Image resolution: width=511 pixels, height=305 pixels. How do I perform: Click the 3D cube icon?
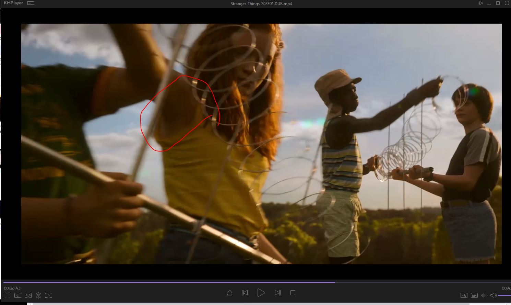pos(38,295)
